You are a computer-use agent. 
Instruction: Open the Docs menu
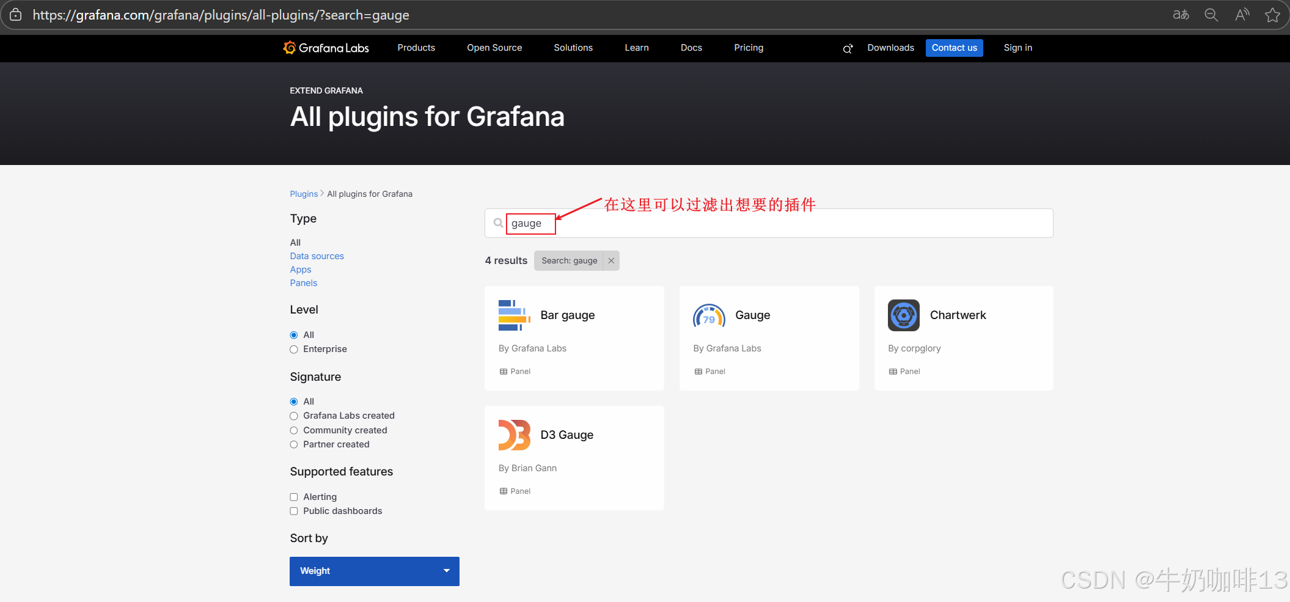[691, 48]
